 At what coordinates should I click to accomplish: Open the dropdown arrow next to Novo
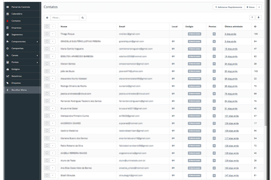(259, 7)
